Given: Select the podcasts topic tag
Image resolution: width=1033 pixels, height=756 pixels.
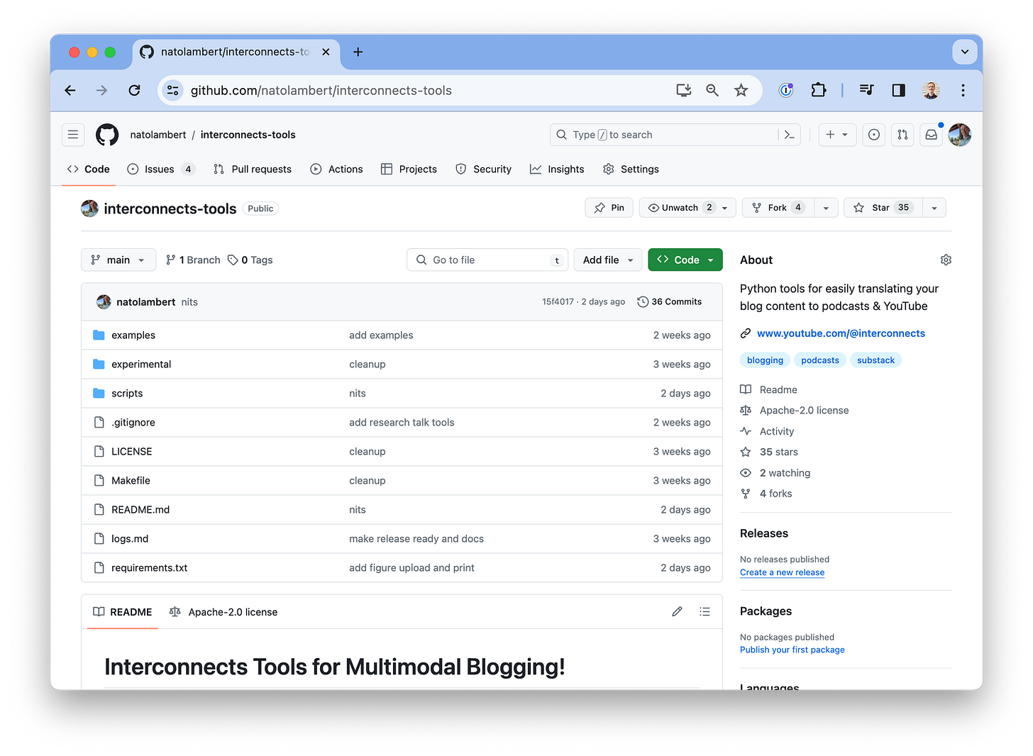Looking at the screenshot, I should point(820,360).
